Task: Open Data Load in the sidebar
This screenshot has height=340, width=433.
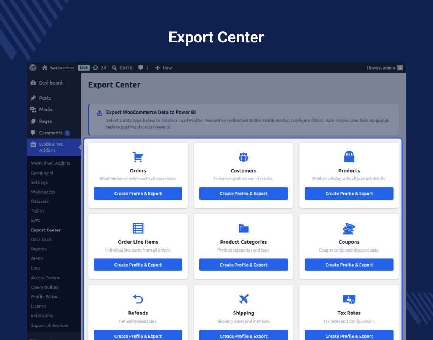Action: pos(41,240)
